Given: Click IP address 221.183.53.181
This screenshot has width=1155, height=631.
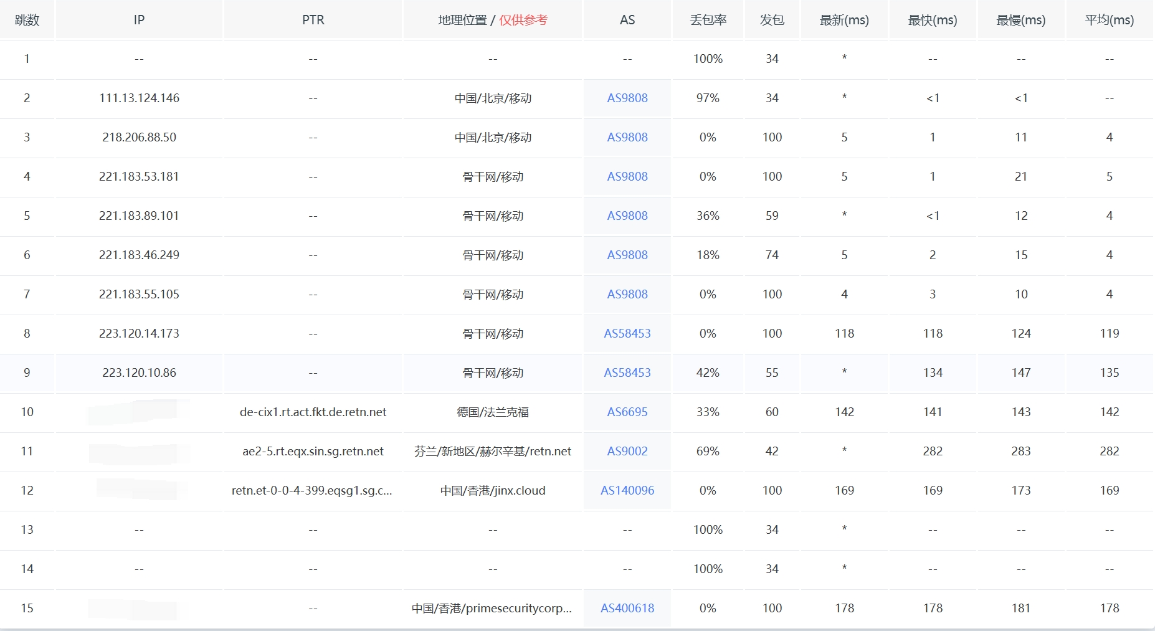Looking at the screenshot, I should click(139, 176).
